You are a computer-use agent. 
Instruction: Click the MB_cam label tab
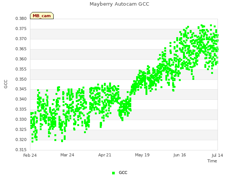click(x=42, y=16)
